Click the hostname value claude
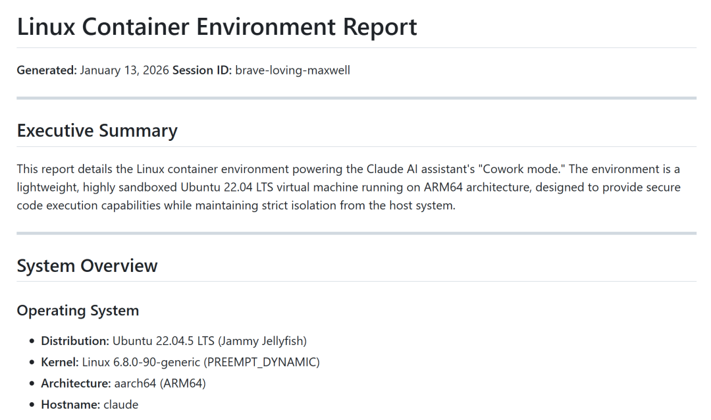Image resolution: width=711 pixels, height=420 pixels. pos(120,404)
